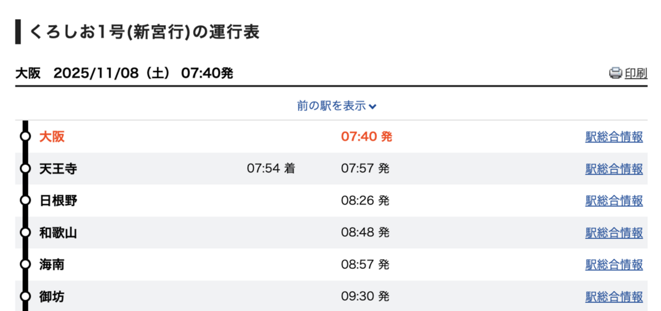This screenshot has width=661, height=311.
Task: Open 駅総合情報 link in 御坊 row
Action: point(614,297)
